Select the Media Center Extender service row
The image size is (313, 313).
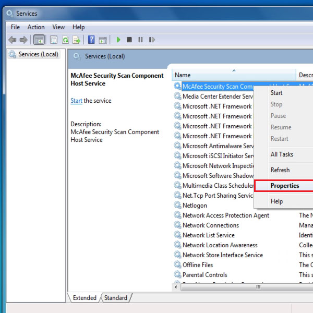(213, 96)
